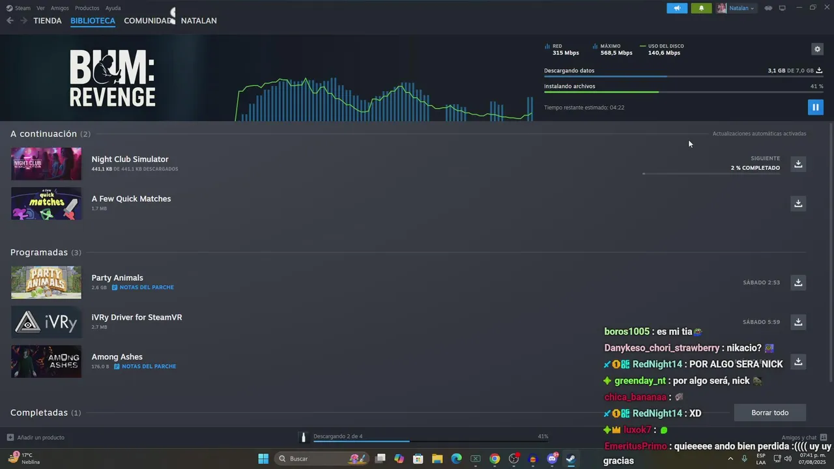
Task: Download iVRy Driver for SteamVR icon
Action: 798,322
